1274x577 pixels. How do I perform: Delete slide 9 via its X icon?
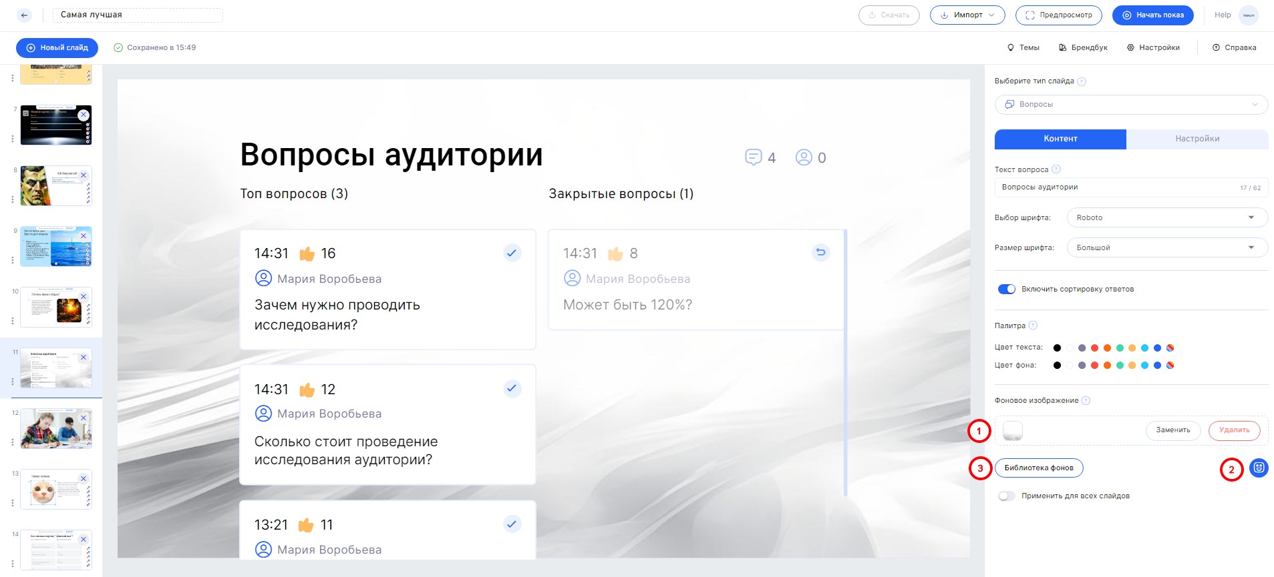[84, 236]
